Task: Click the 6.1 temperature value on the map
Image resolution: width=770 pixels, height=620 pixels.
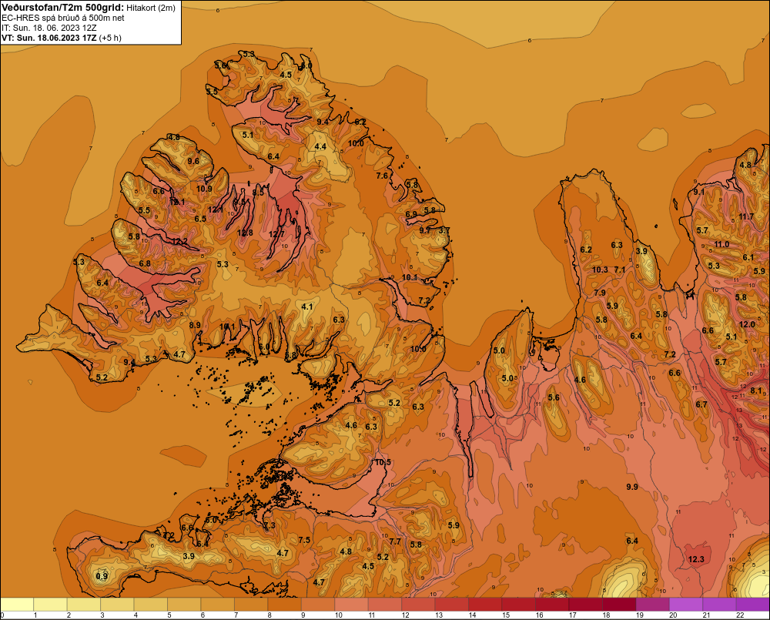Action: [x=748, y=257]
